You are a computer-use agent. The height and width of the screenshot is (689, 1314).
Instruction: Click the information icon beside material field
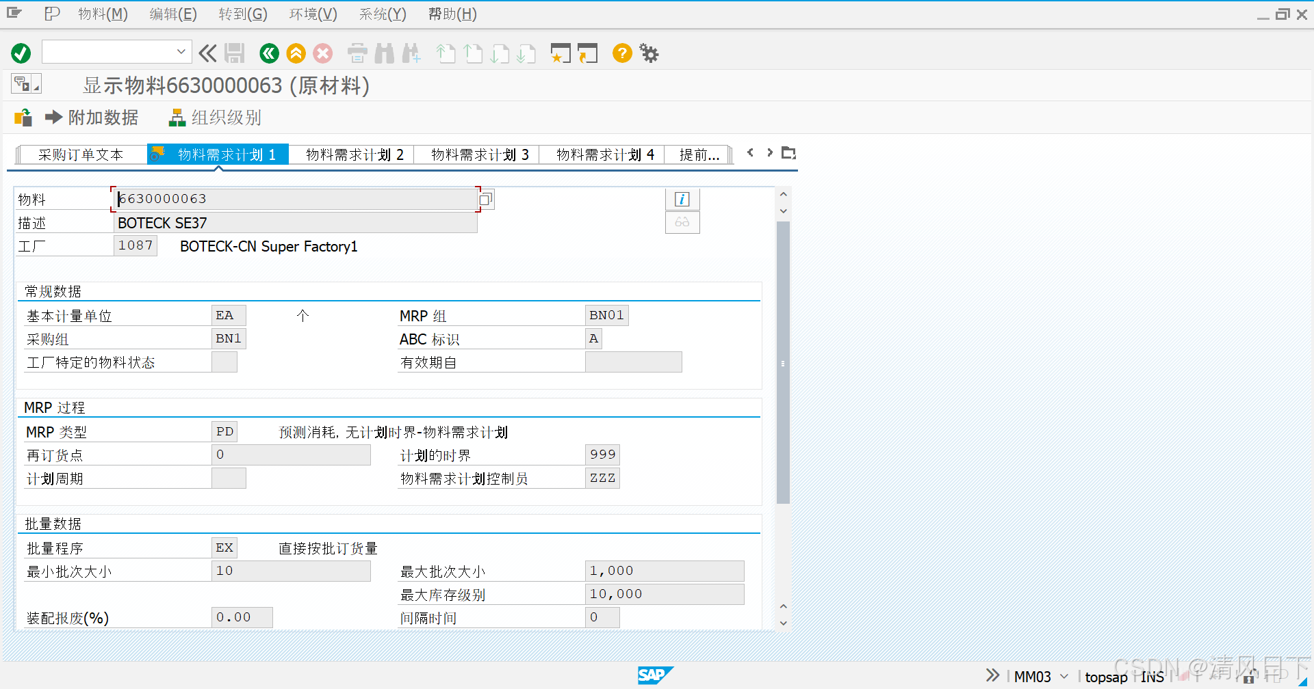682,199
